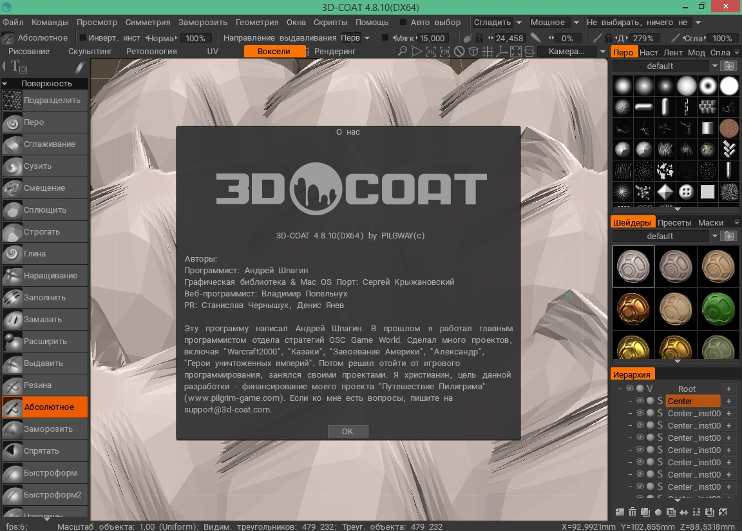Select the Center layer in hierarchy
The width and height of the screenshot is (742, 531).
(693, 401)
